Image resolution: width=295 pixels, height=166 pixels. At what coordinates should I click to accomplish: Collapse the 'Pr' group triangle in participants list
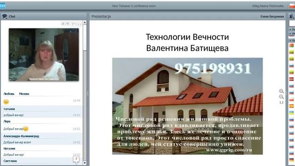(x=290, y=30)
